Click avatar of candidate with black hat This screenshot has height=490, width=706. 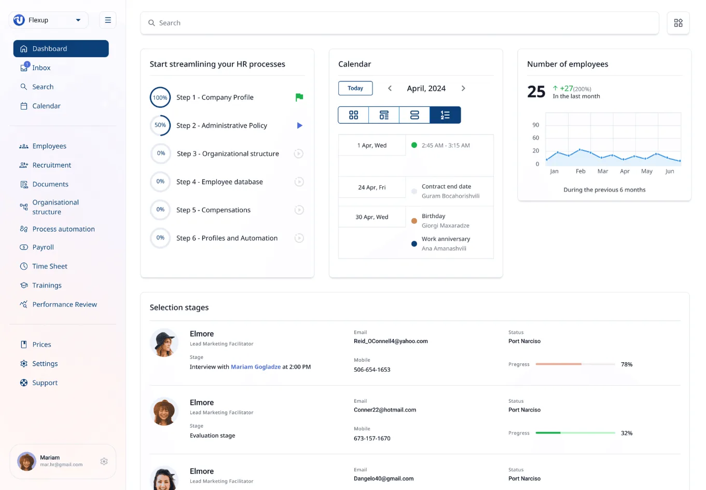click(x=164, y=343)
